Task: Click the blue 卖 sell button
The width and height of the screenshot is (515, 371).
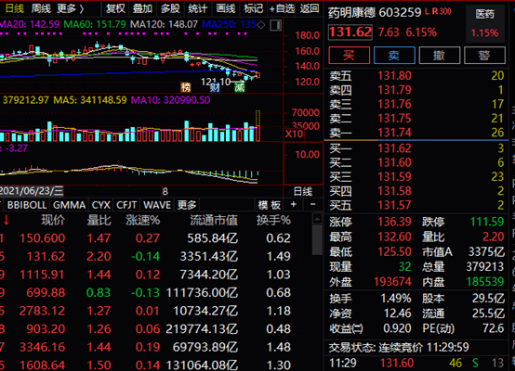Action: click(394, 55)
